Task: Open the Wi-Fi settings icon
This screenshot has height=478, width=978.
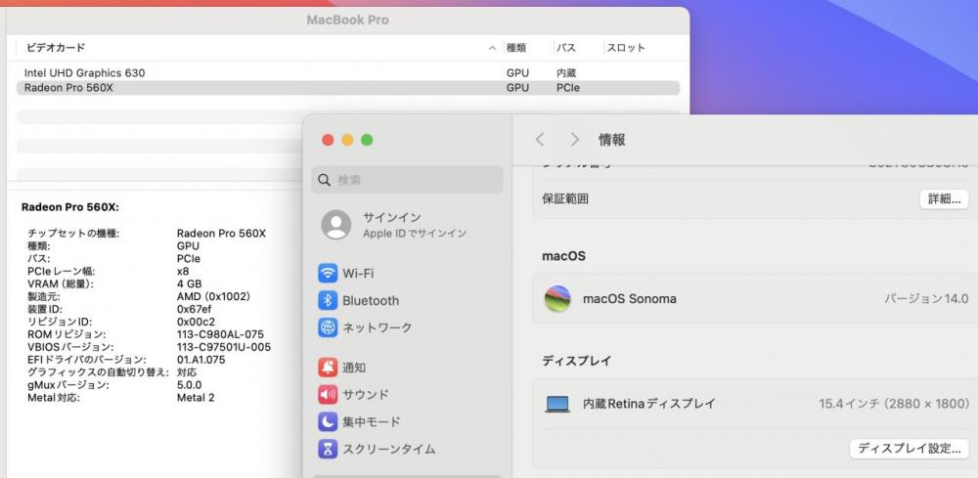Action: tap(328, 274)
